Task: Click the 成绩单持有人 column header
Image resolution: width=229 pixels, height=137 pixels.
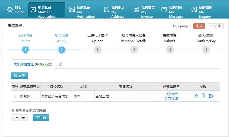Action: 30,86
